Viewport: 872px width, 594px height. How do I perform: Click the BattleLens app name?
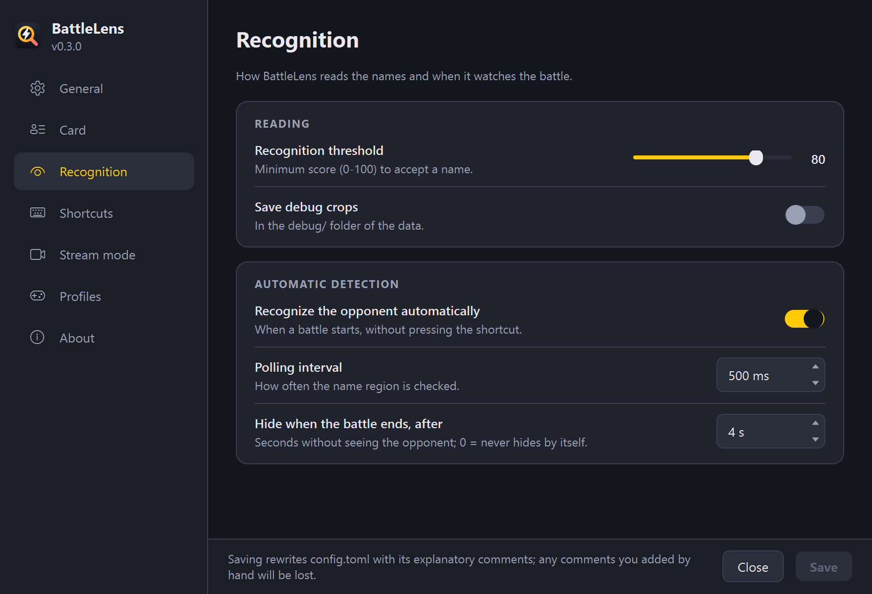[x=88, y=29]
